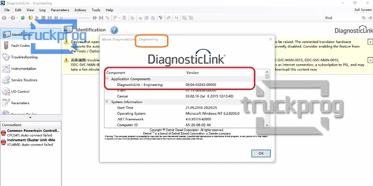This screenshot has width=373, height=186.
Task: Select the Caesar component row
Action: (185, 96)
